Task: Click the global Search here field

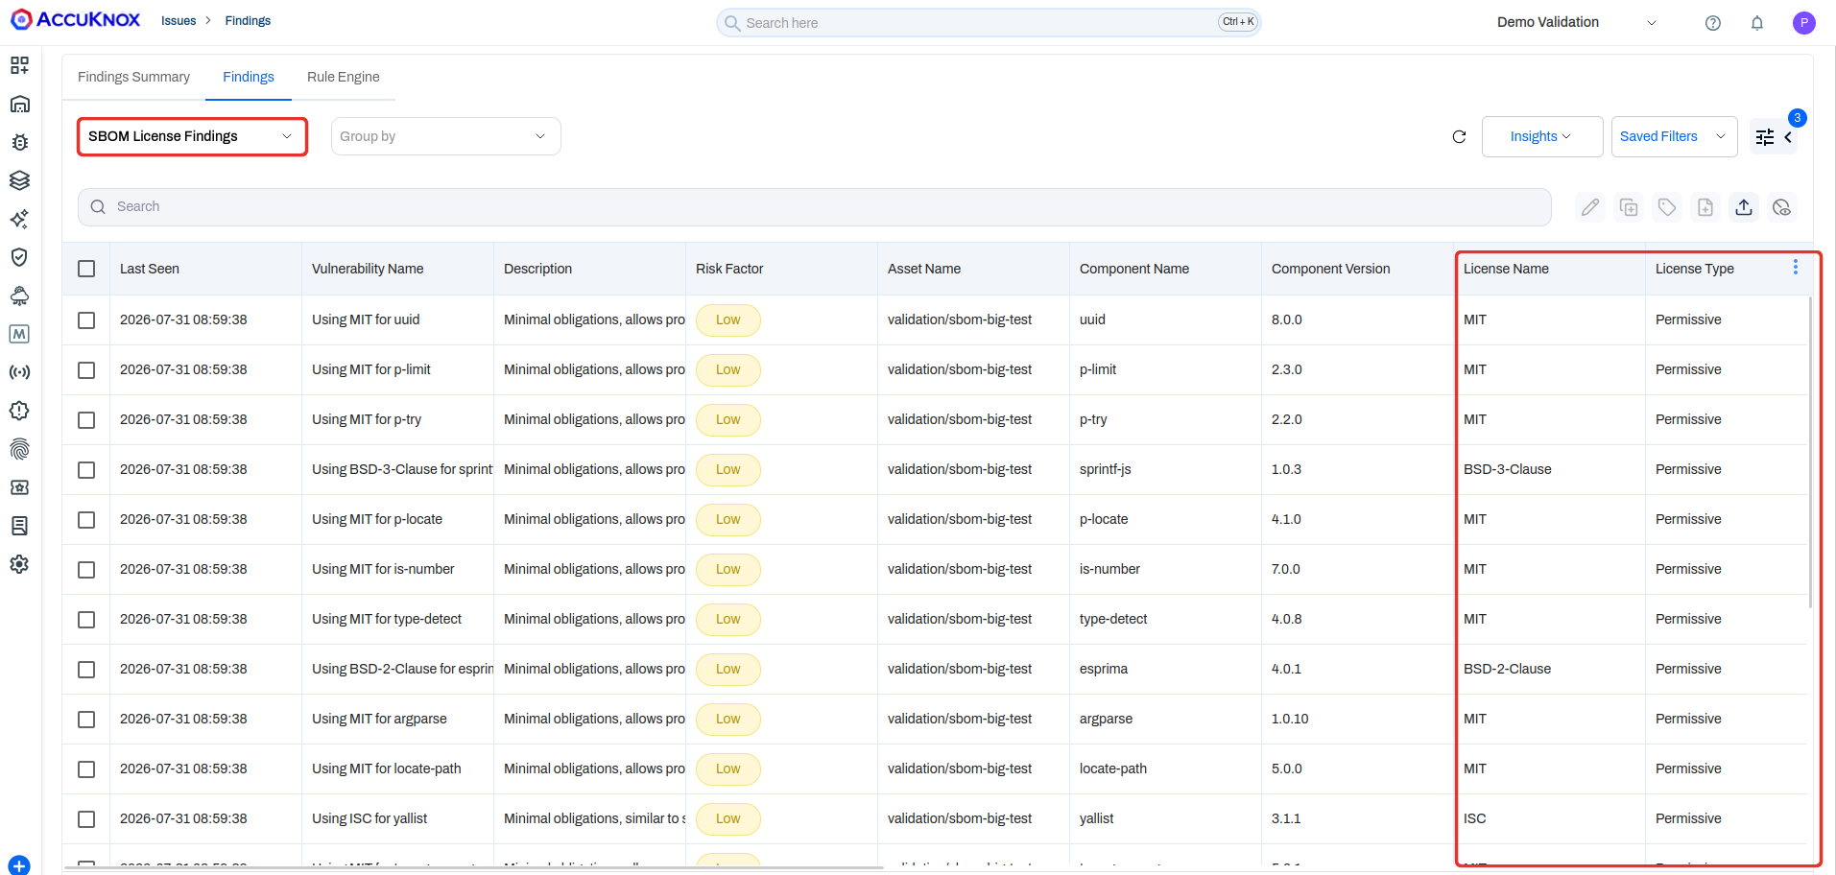Action: [x=989, y=22]
